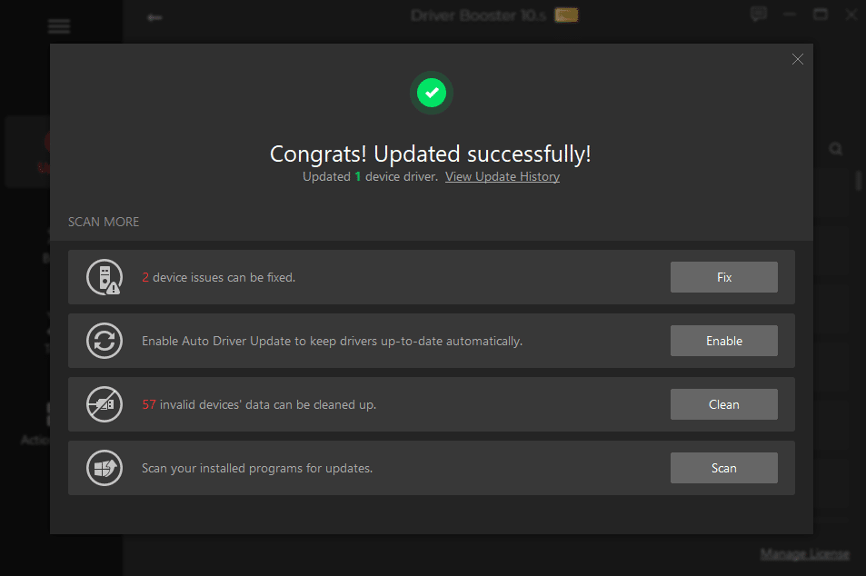
Task: Click 'Scan your installed programs for updates.' text
Action: [257, 468]
